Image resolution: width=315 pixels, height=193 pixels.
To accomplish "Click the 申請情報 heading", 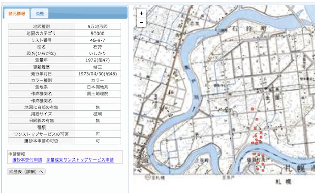I will [x=17, y=154].
